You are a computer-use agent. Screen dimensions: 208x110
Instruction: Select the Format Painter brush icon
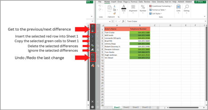(114, 14)
